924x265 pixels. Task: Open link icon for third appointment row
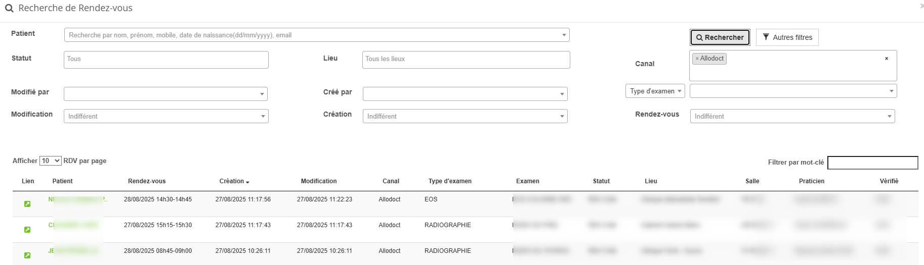click(x=27, y=255)
